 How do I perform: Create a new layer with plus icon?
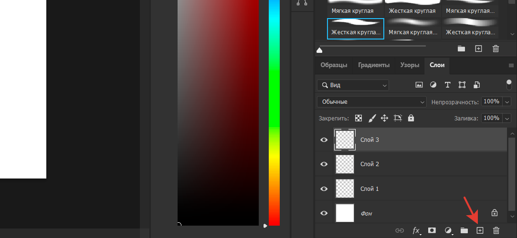point(480,230)
